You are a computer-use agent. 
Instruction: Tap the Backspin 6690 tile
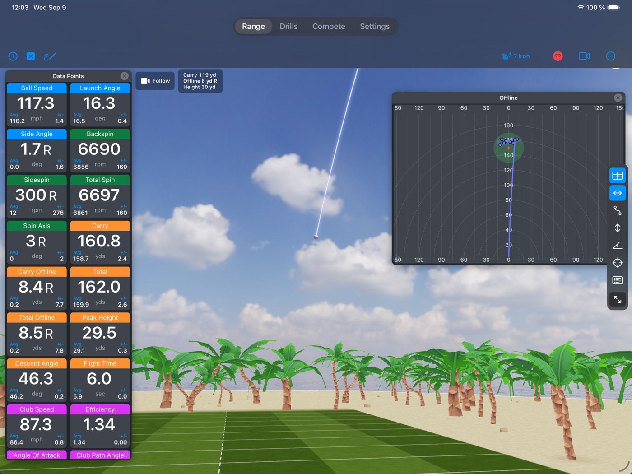tap(100, 151)
